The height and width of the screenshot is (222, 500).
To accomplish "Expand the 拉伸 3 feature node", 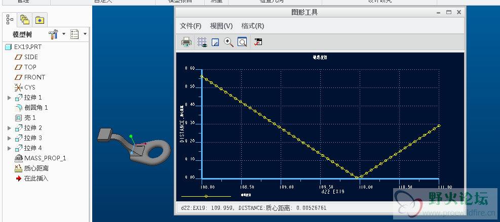I will coord(9,138).
